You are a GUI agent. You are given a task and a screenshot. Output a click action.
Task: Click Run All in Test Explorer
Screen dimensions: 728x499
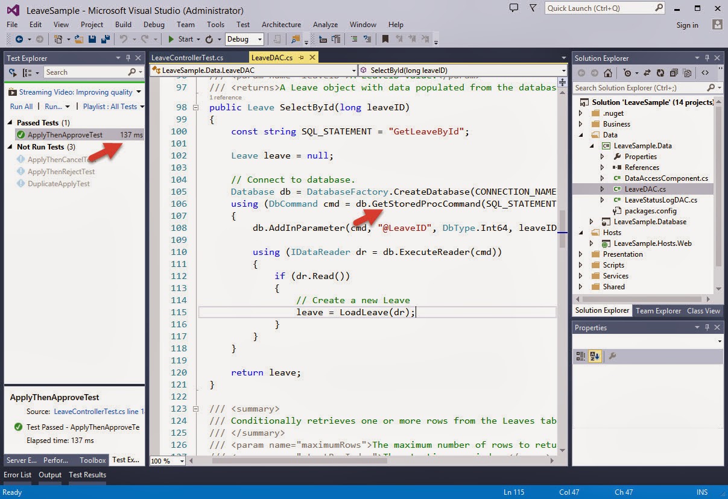[21, 107]
